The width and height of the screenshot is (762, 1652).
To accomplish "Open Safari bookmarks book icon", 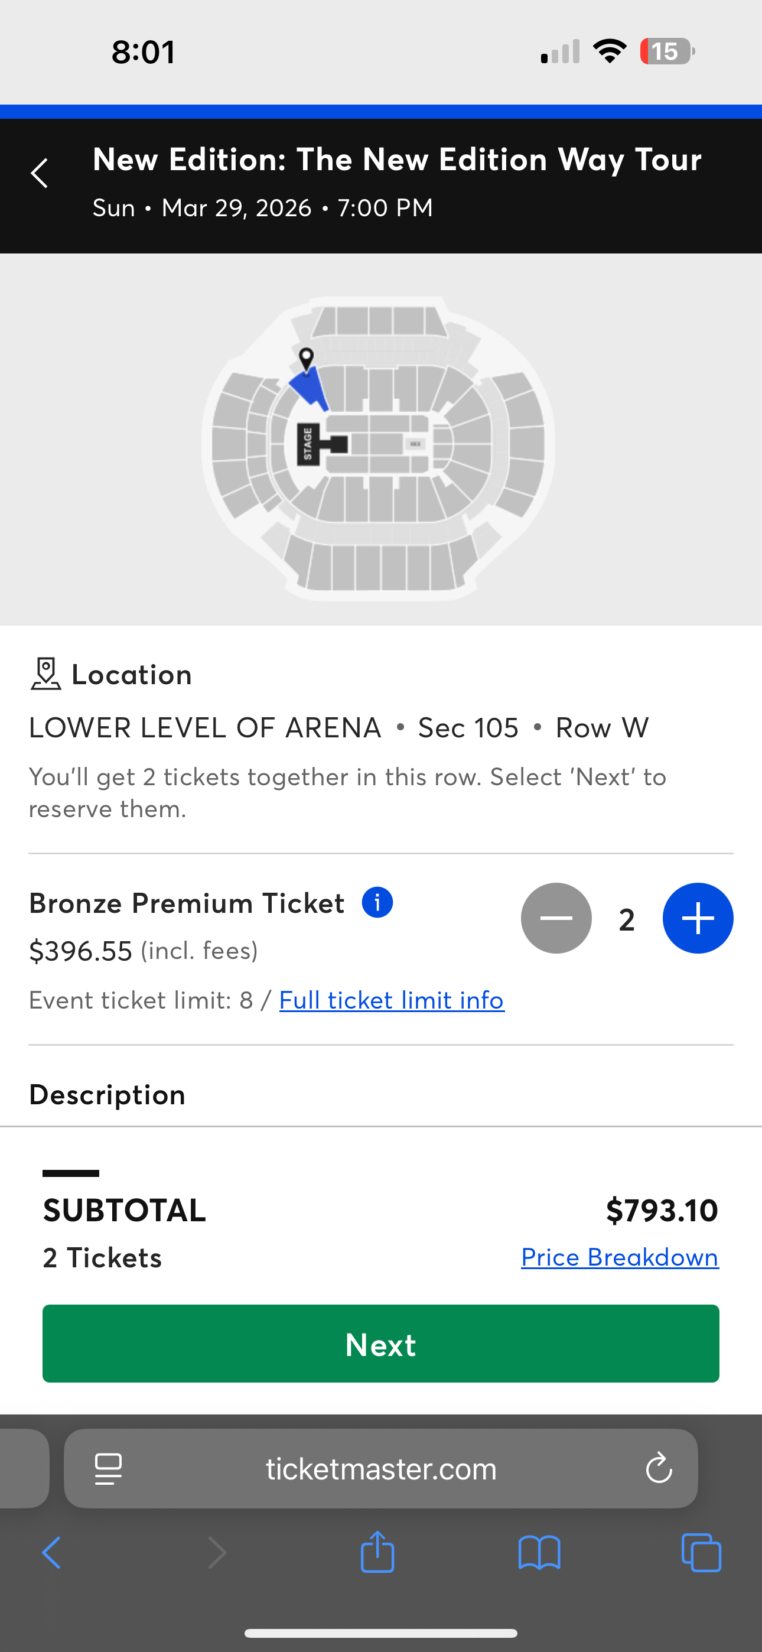I will (x=539, y=1553).
